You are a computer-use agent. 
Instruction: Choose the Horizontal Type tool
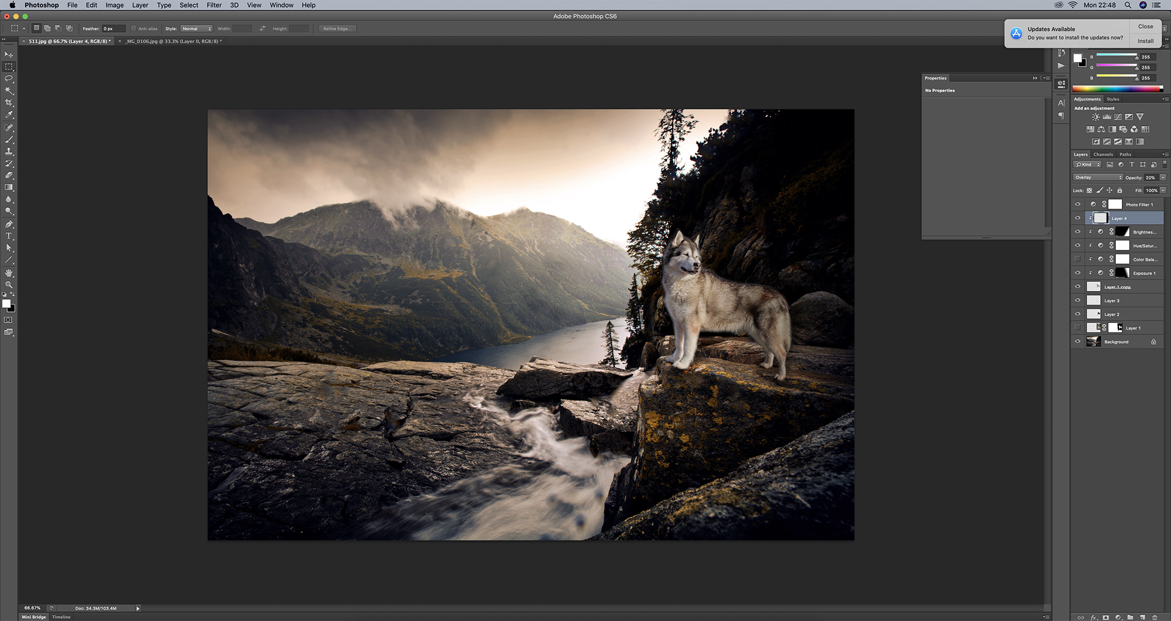click(x=9, y=236)
